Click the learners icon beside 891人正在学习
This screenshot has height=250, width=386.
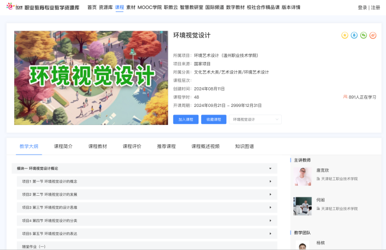tap(345, 97)
